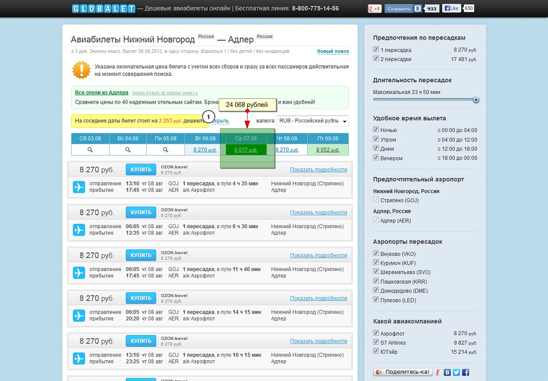Click the search magnifier under Пн 05.08

165,150
